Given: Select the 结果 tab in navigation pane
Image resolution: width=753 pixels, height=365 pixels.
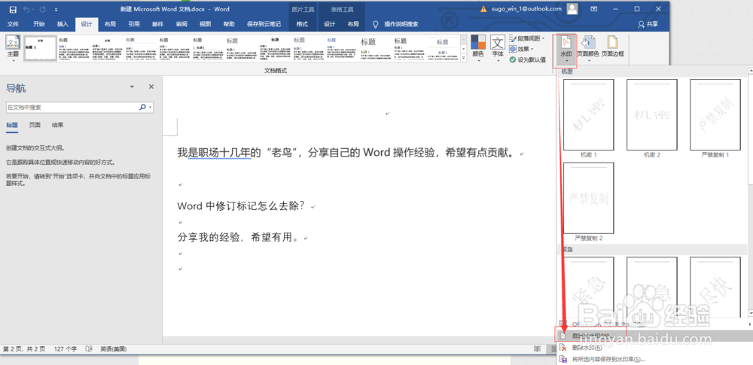Looking at the screenshot, I should point(58,126).
